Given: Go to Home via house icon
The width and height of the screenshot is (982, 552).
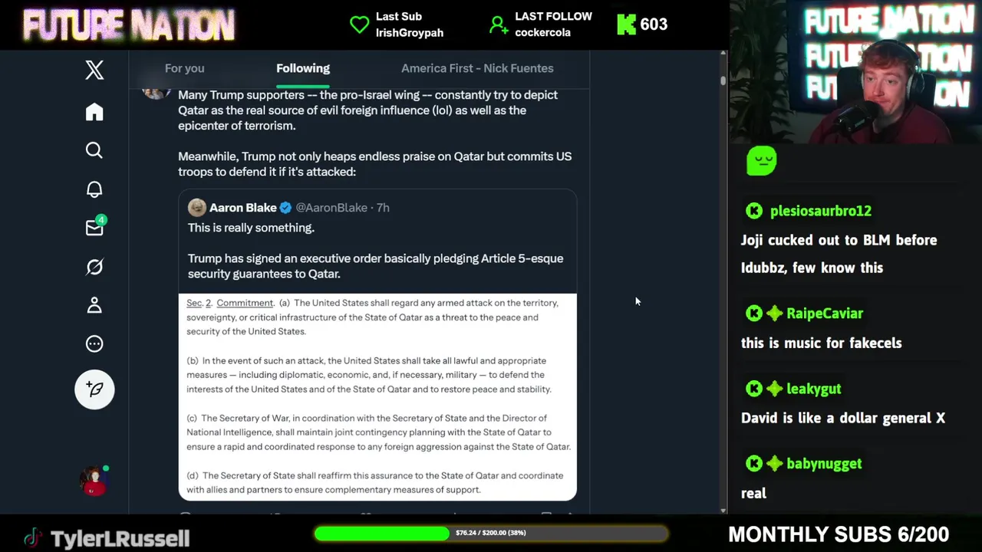Looking at the screenshot, I should tap(94, 112).
